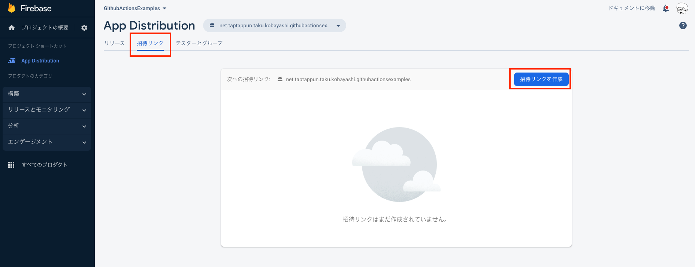Open all products grid icon
The width and height of the screenshot is (695, 267).
click(11, 165)
